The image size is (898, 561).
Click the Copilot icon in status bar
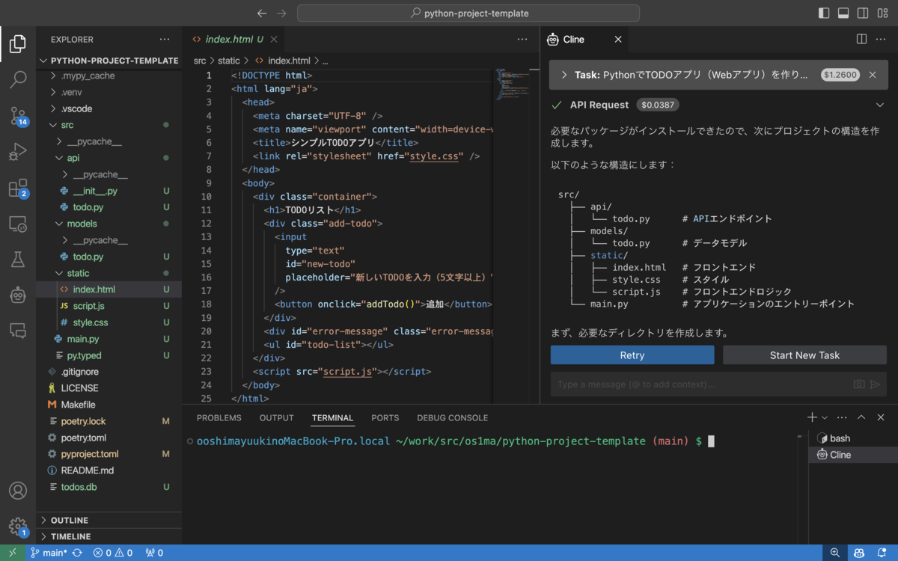tap(859, 553)
